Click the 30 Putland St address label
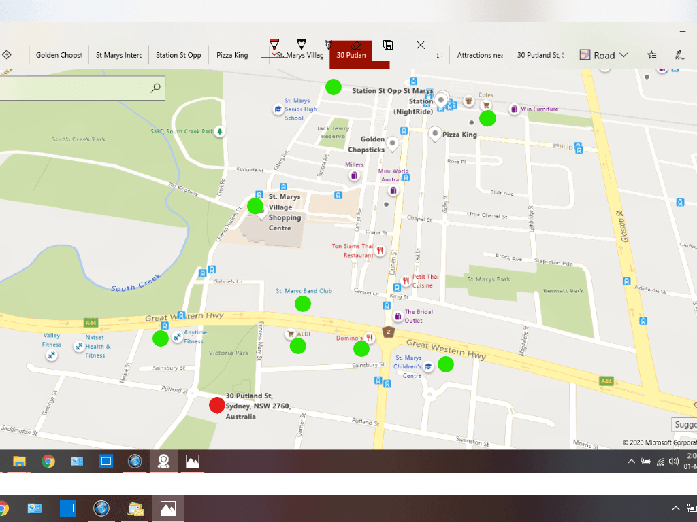This screenshot has height=522, width=697. point(258,406)
